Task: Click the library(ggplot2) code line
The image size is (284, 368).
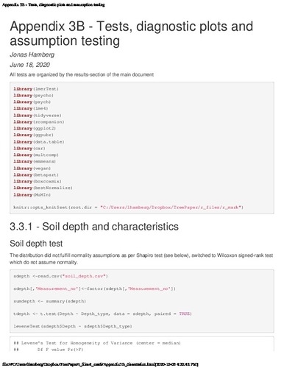Action: [35, 128]
